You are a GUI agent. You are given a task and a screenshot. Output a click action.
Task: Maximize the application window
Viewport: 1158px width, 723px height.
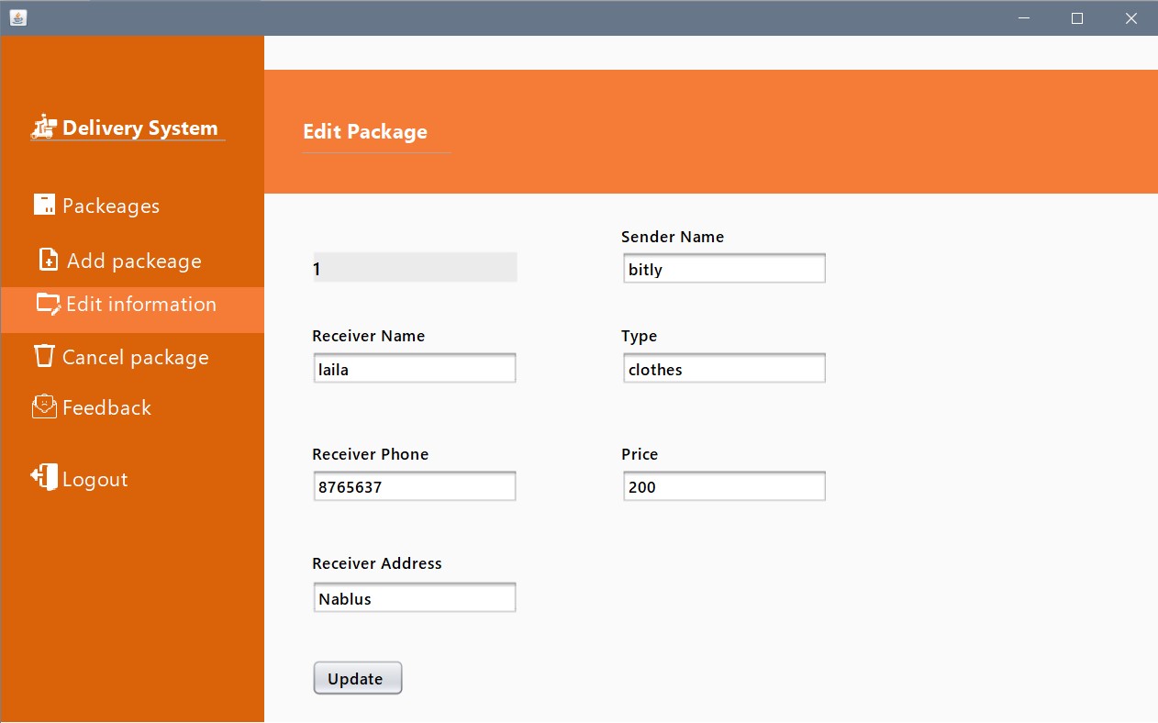pyautogui.click(x=1077, y=17)
